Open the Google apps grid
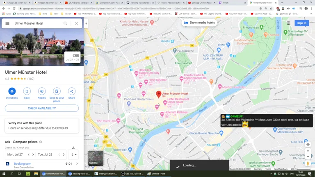This screenshot has height=177, width=315. [288, 23]
